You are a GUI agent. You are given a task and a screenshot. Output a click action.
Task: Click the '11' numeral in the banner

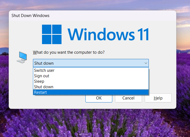coord(142,34)
